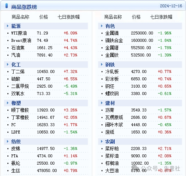Click the blue icon beside 商品涨跌榜 title

coord(7,6)
